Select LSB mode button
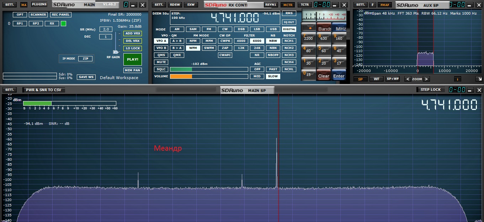Image resolution: width=484 pixels, height=222 pixels. pos(257,29)
